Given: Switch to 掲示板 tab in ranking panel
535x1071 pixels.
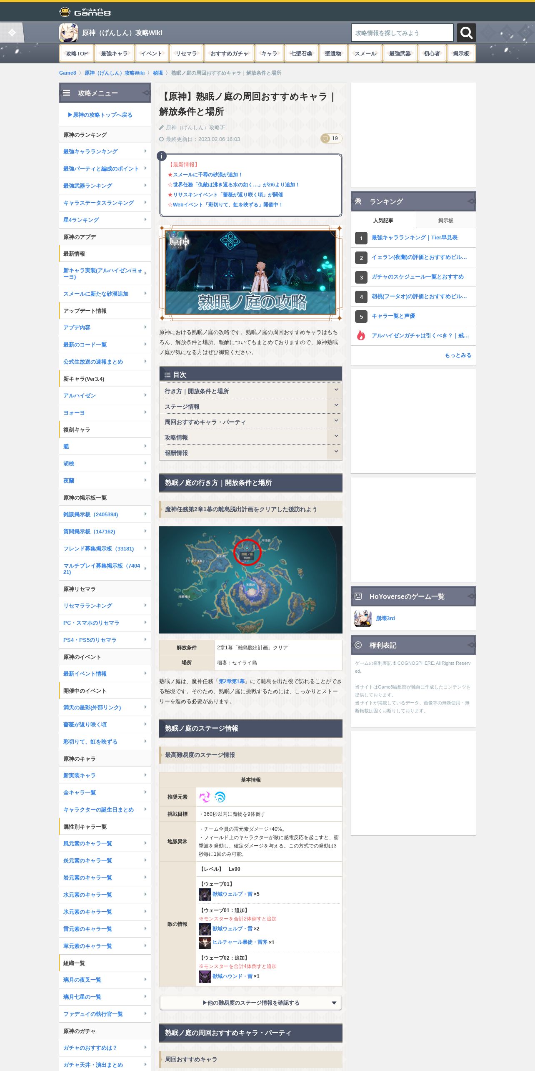Looking at the screenshot, I should click(x=446, y=220).
